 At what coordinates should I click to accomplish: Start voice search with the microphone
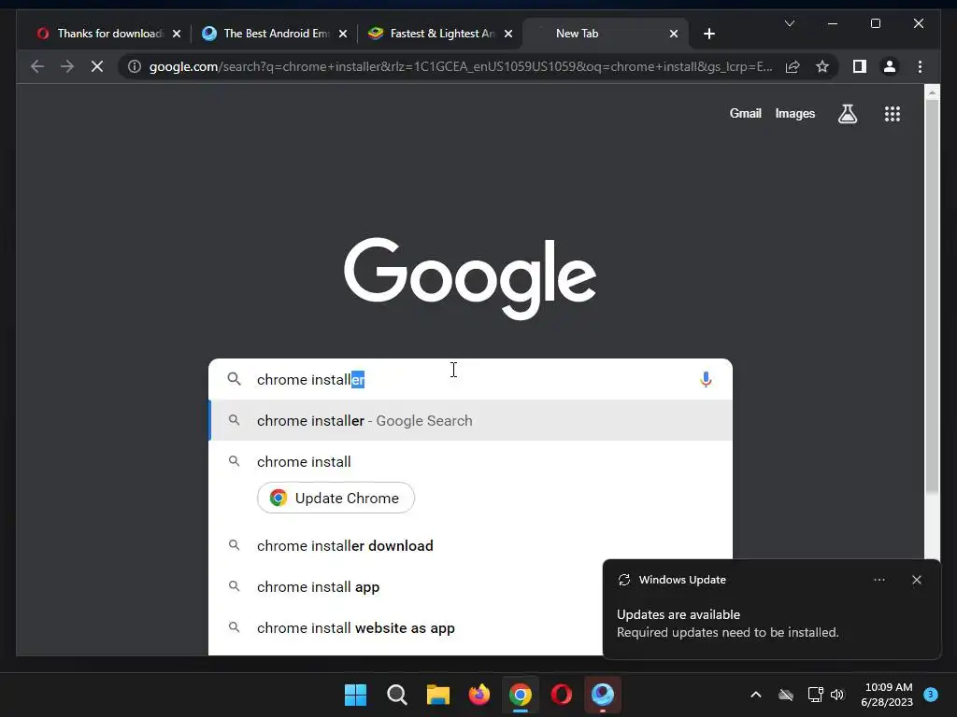tap(706, 379)
